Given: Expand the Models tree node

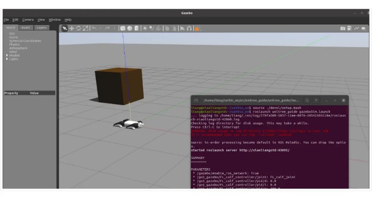Looking at the screenshot, I should [7, 55].
